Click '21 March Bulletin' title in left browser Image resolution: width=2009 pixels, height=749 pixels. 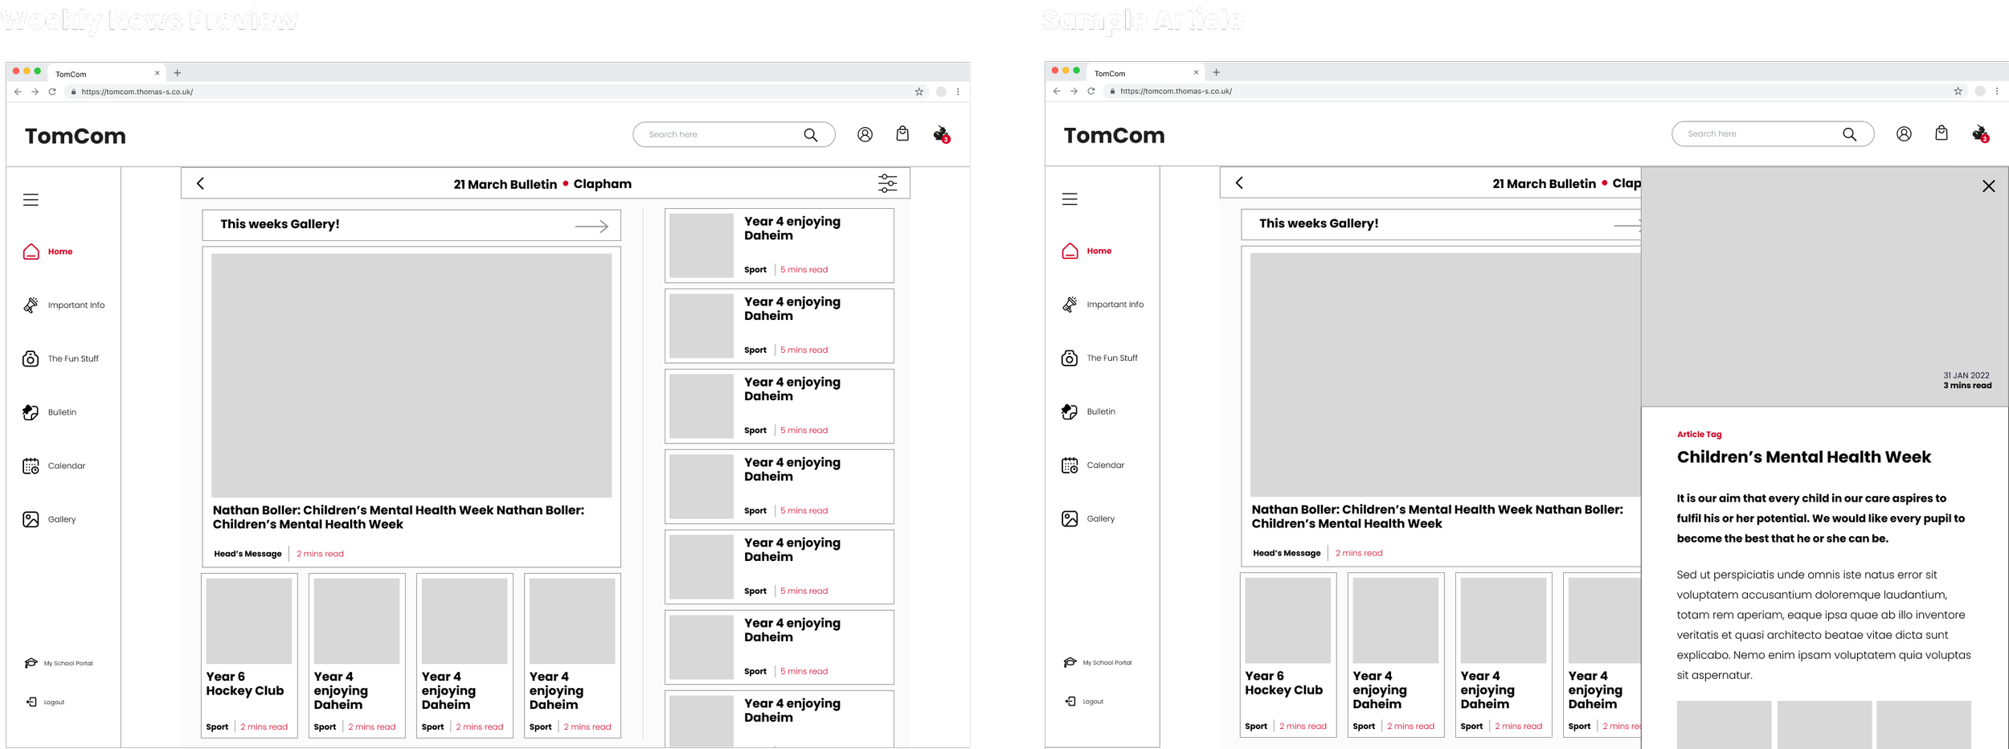coord(505,184)
